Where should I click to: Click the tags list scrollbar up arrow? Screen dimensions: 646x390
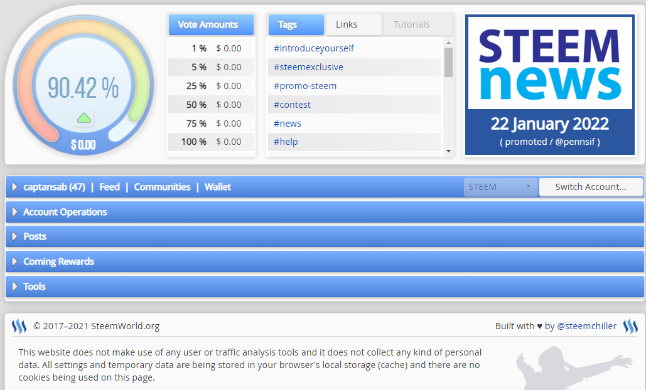(x=448, y=43)
